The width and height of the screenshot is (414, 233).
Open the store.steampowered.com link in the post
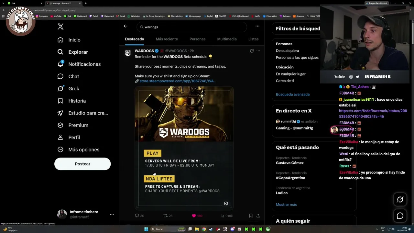point(178,81)
